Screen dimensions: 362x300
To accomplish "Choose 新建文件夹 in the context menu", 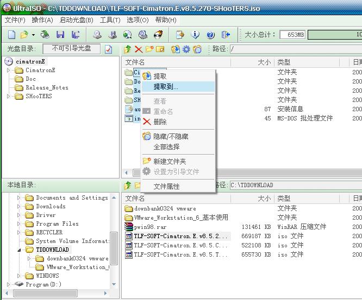I will (178, 162).
